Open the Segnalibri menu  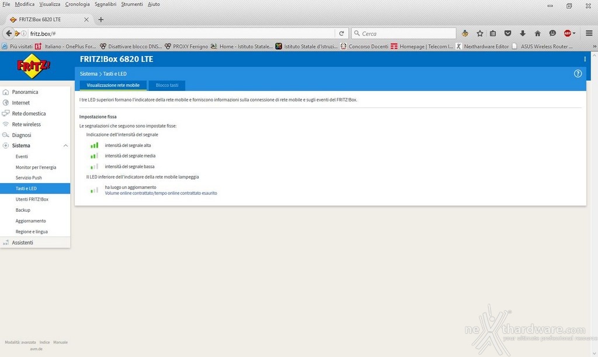(106, 4)
